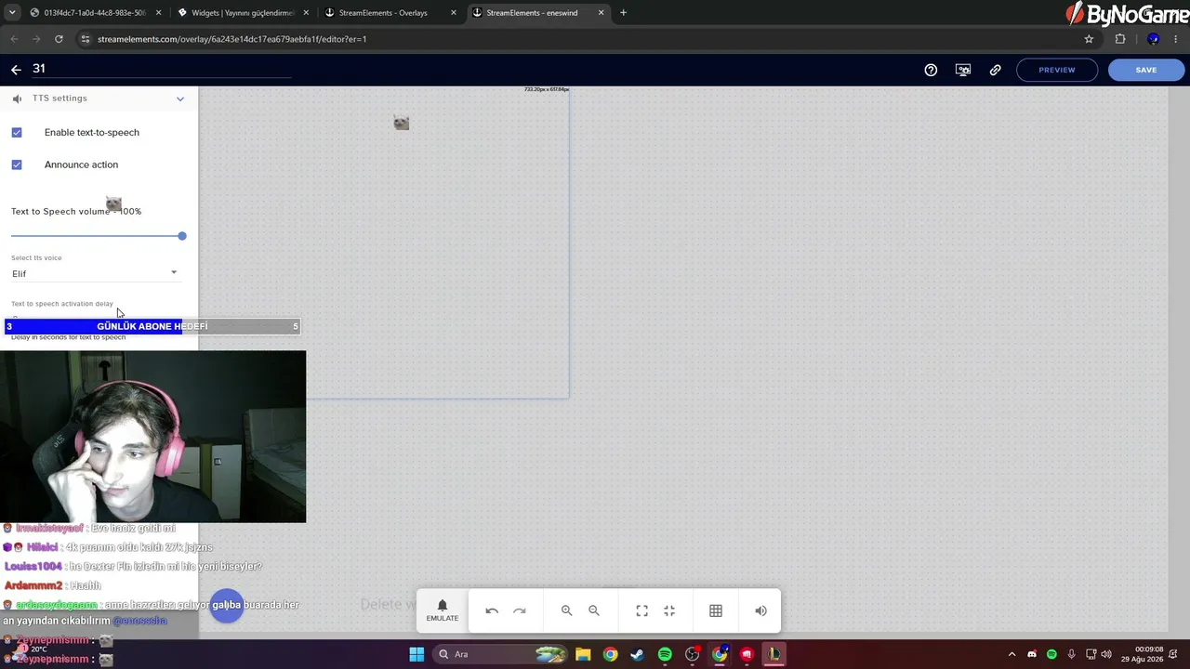Select the StreamElements - eneswind tab
The image size is (1190, 669).
[x=538, y=13]
